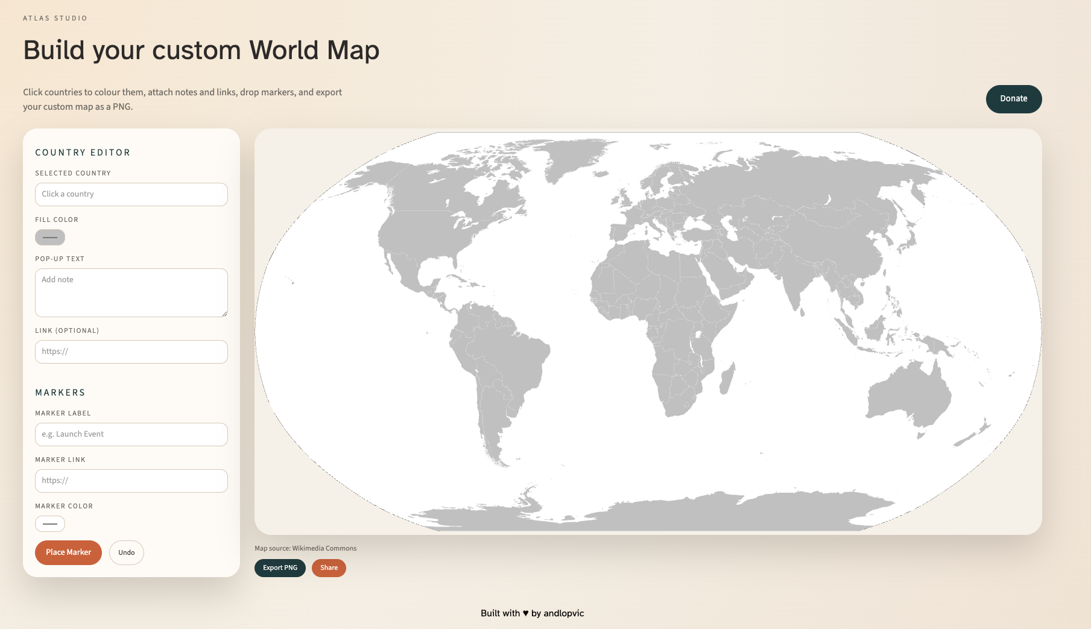Image resolution: width=1091 pixels, height=629 pixels.
Task: Open the Donate button
Action: point(1013,99)
